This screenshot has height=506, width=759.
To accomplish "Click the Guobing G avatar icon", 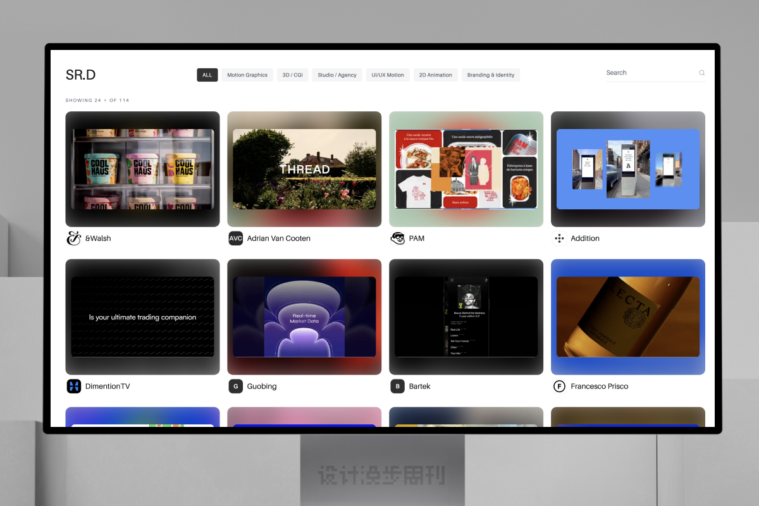I will [x=236, y=386].
